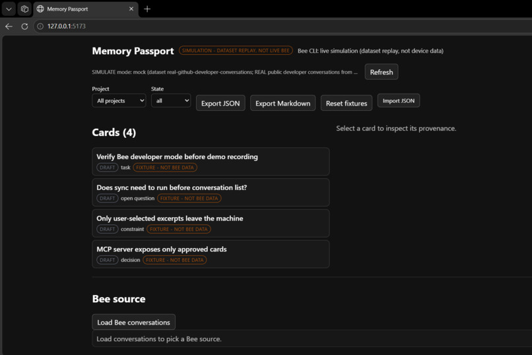This screenshot has width=532, height=355.
Task: View site info icon in the address bar
Action: (40, 26)
